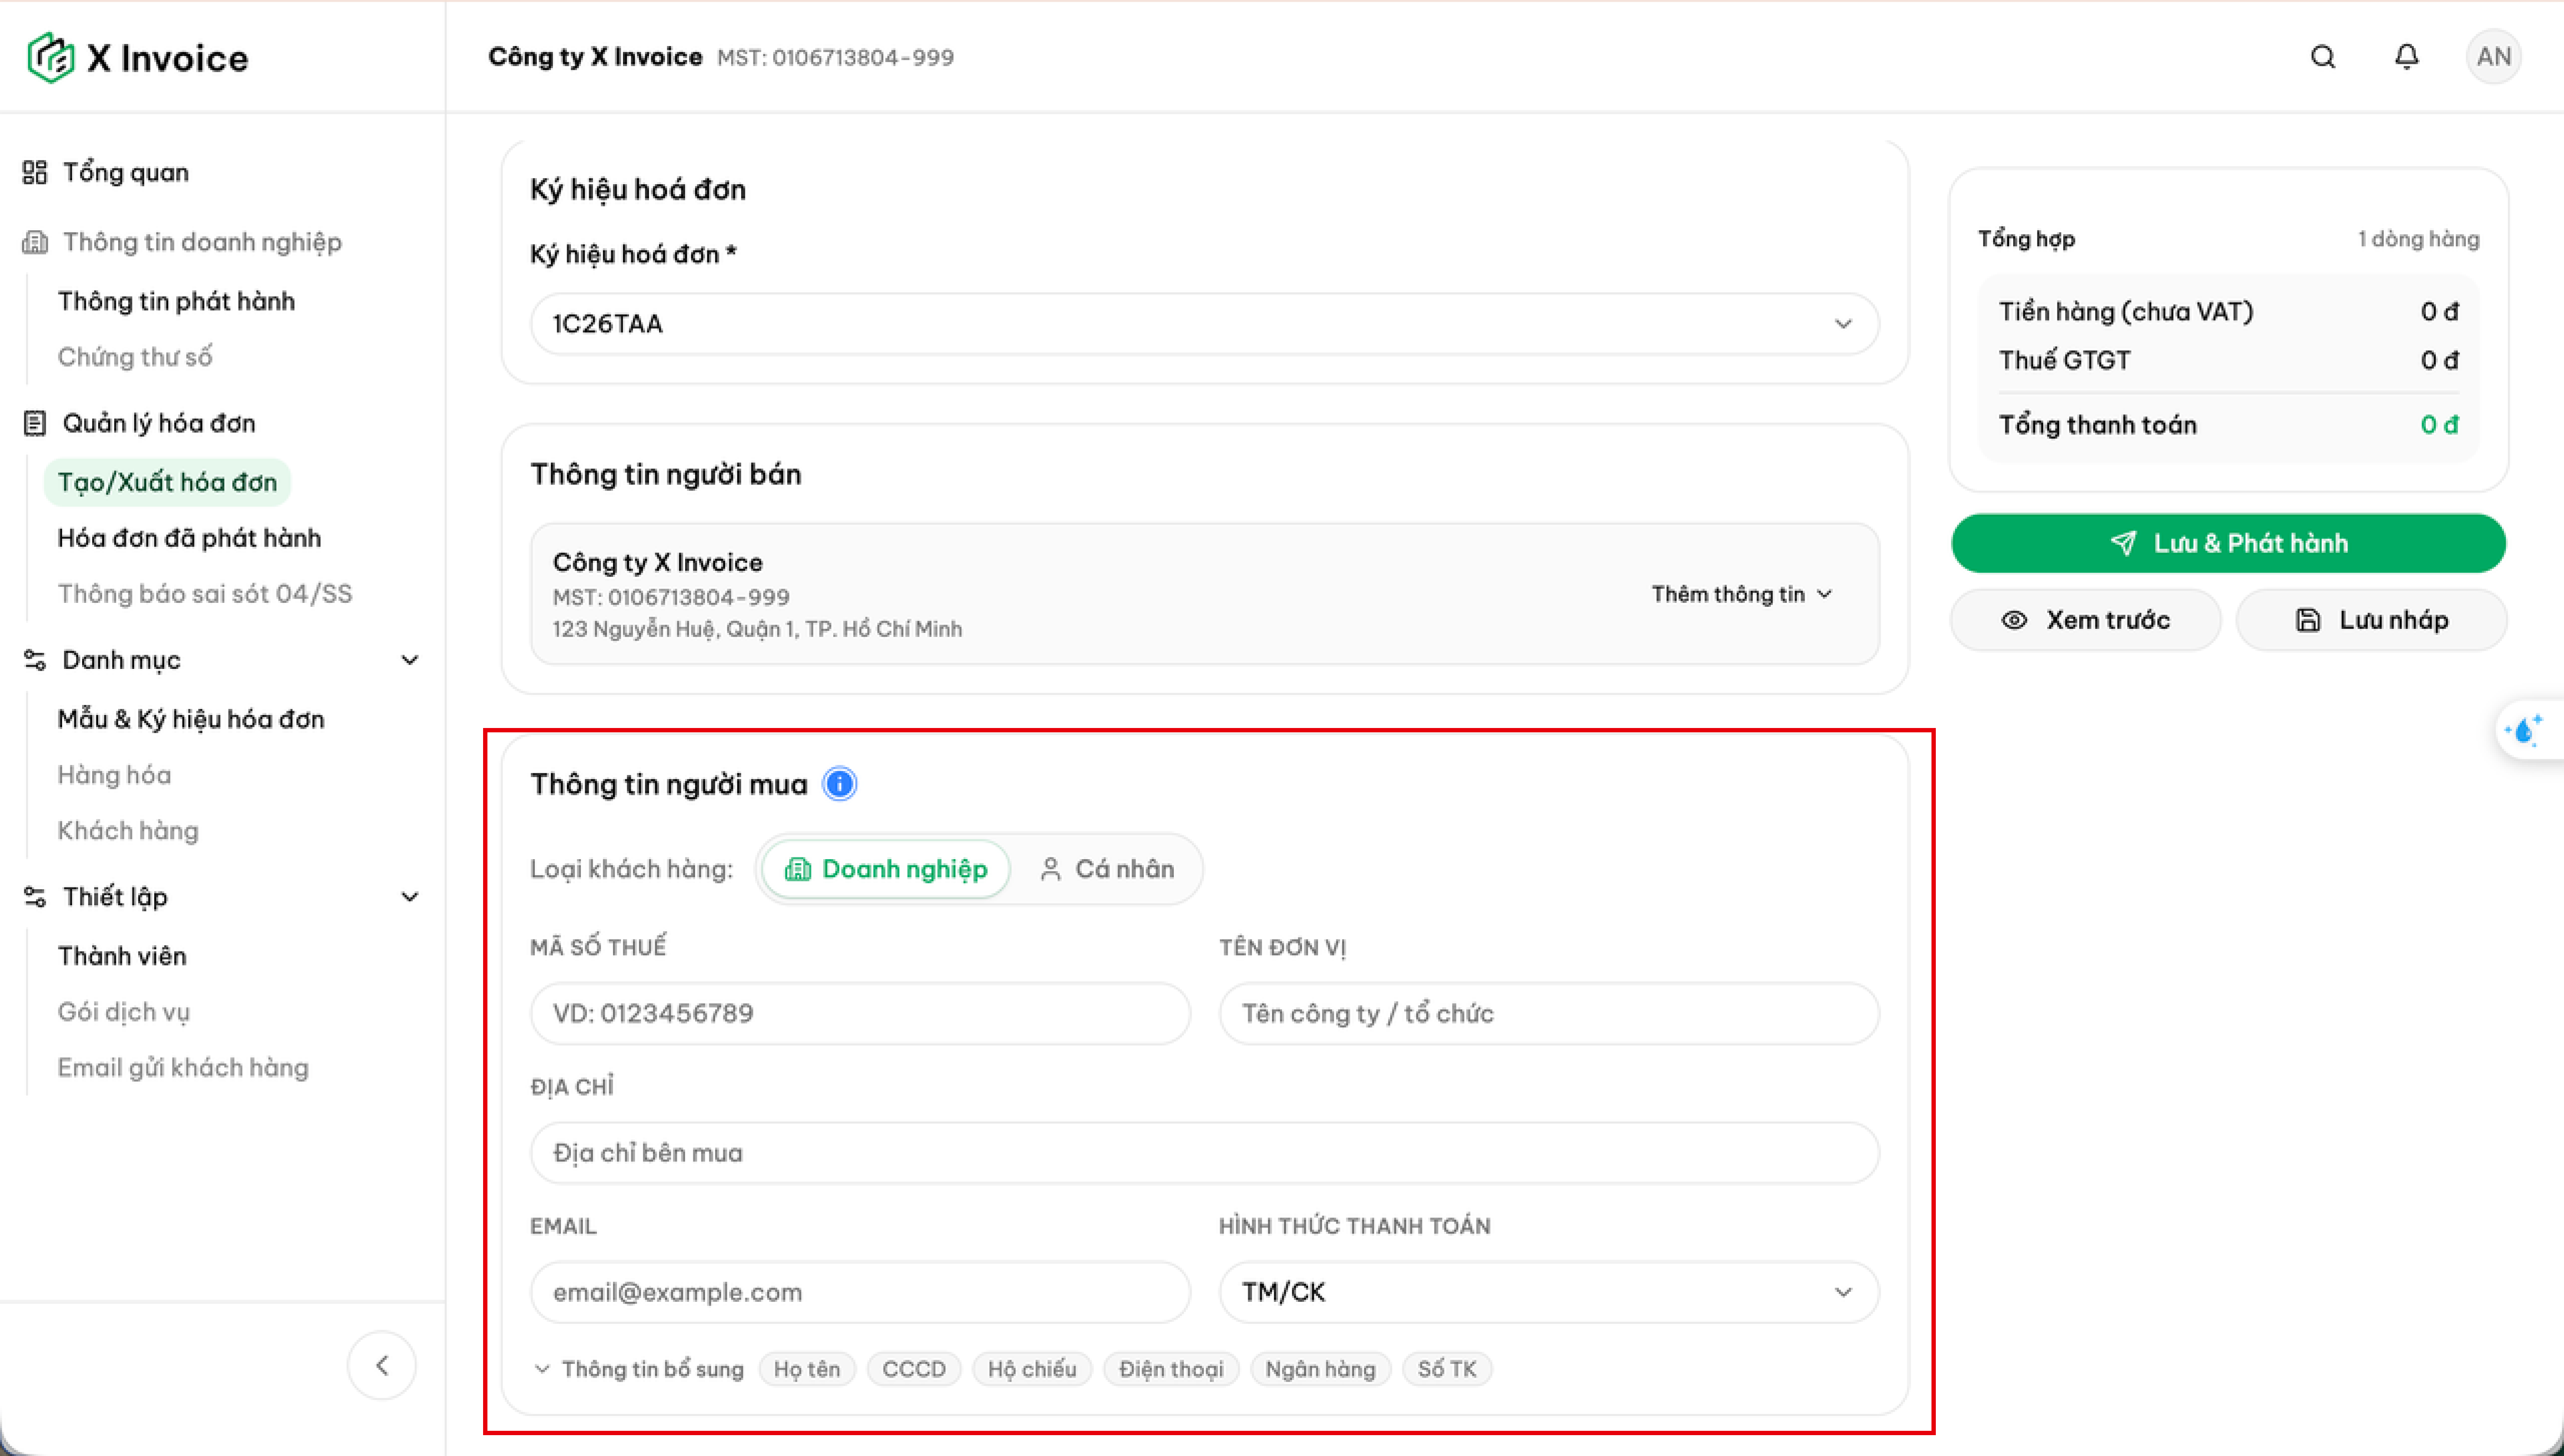2564x1456 pixels.
Task: Click the search magnifier icon
Action: pyautogui.click(x=2323, y=57)
